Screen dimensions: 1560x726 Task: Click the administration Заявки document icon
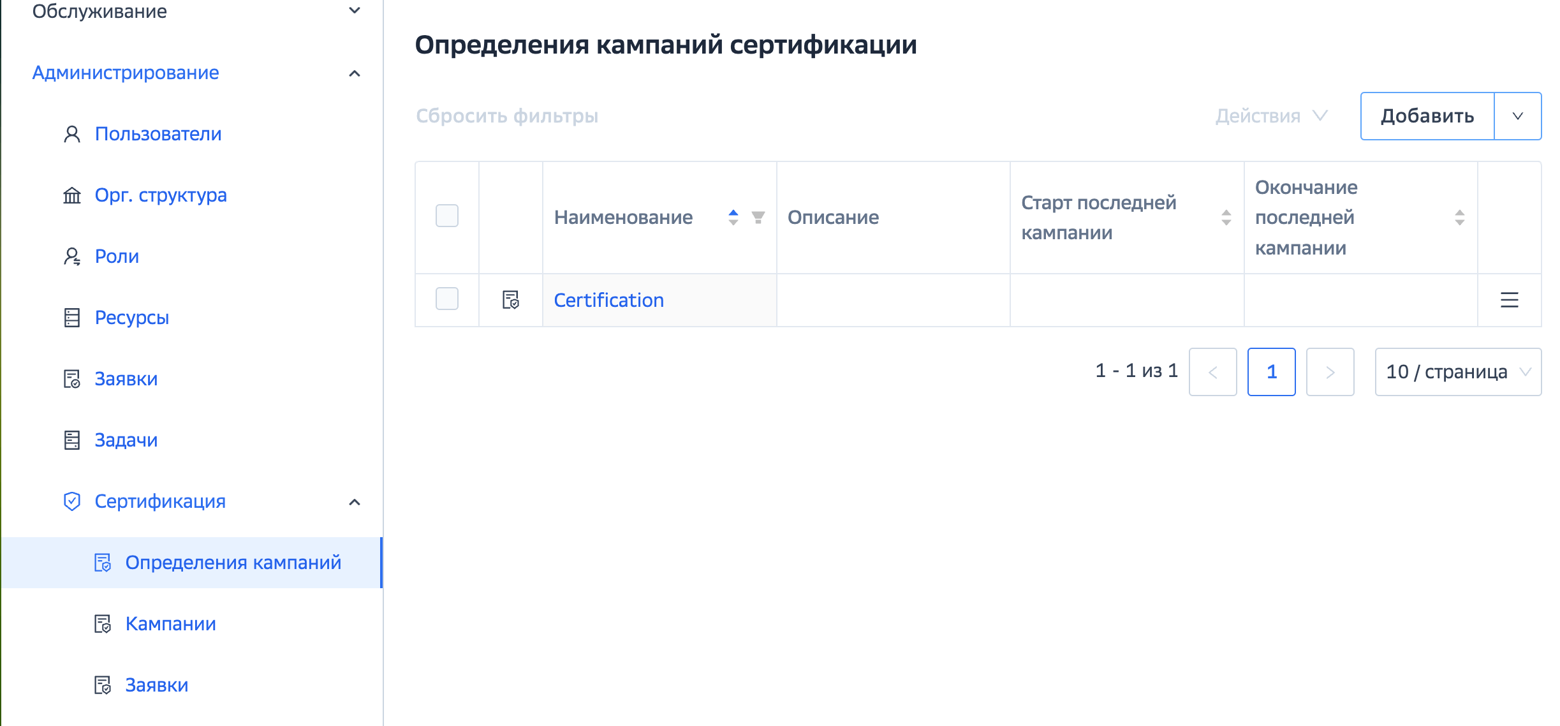pyautogui.click(x=72, y=379)
